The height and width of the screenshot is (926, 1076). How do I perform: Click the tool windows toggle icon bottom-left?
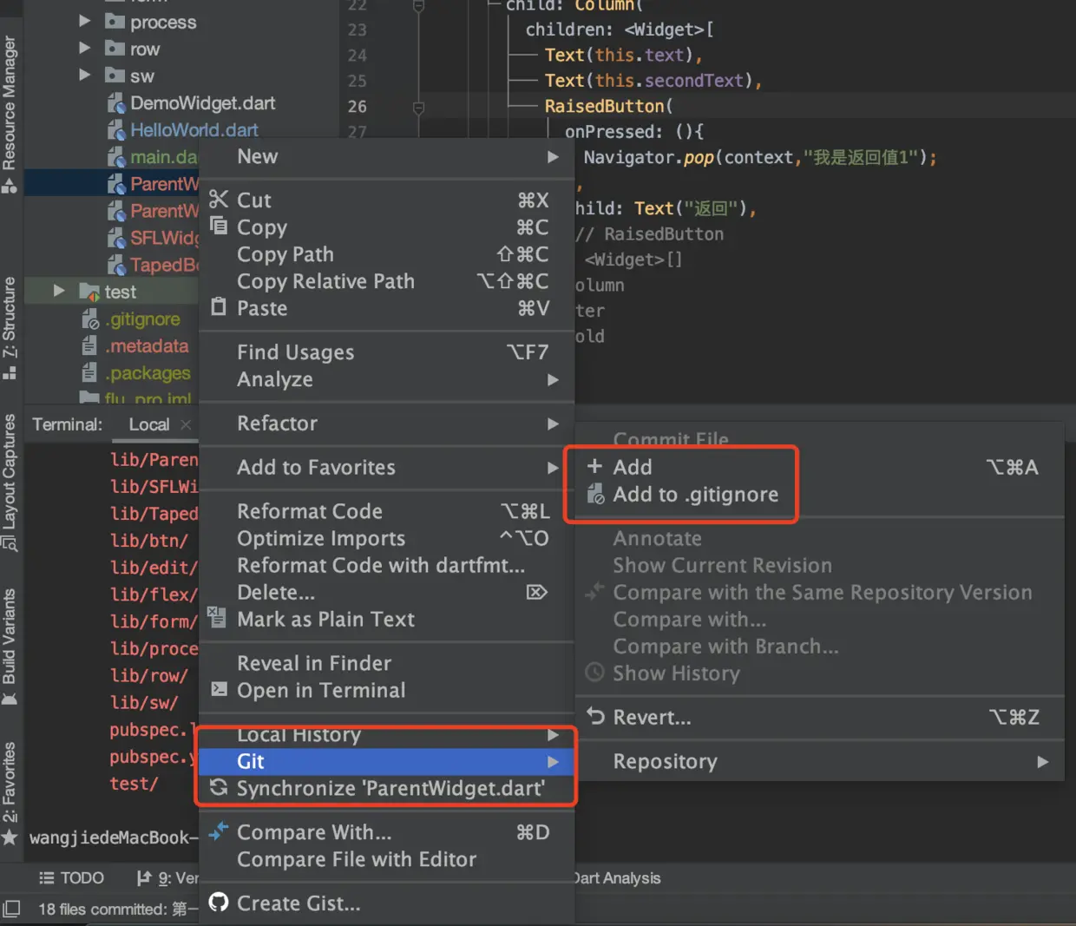click(x=10, y=909)
